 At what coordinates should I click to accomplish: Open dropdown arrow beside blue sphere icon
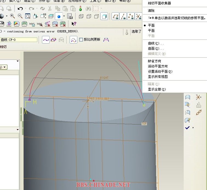(64, 16)
